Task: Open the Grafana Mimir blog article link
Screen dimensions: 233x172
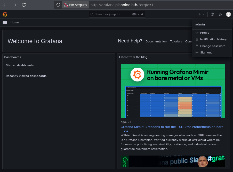Action: click(x=172, y=129)
